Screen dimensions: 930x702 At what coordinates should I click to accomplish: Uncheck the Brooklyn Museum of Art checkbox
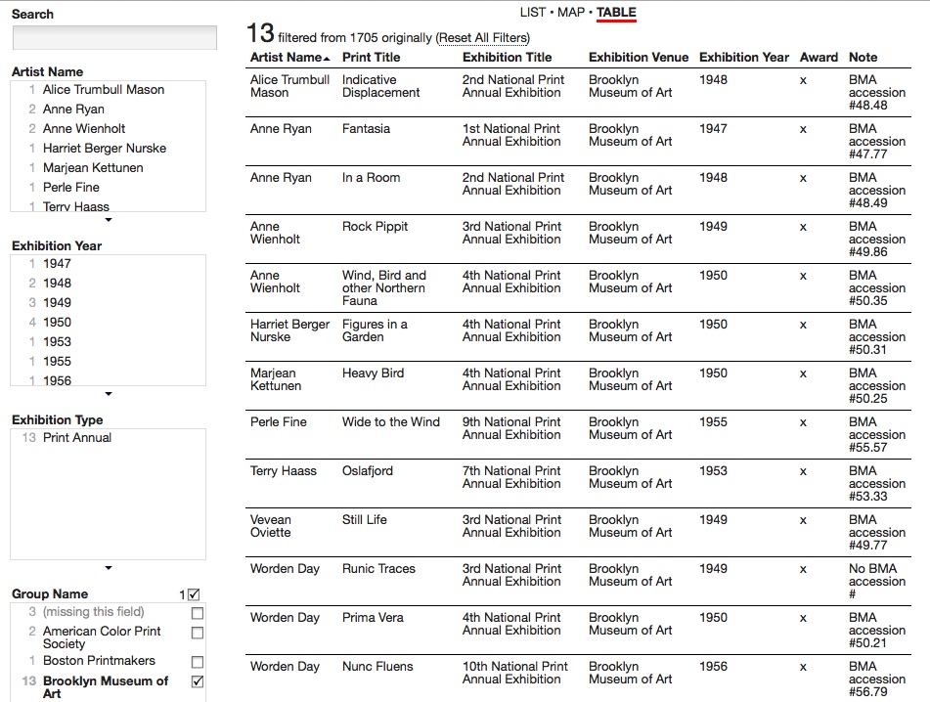click(198, 681)
